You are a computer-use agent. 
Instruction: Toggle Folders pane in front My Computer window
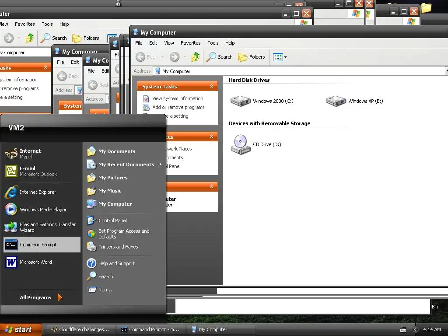tap(252, 57)
